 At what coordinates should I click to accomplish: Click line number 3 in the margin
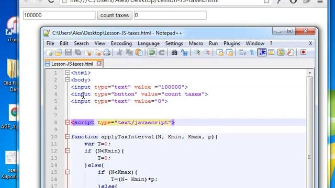pos(55,87)
